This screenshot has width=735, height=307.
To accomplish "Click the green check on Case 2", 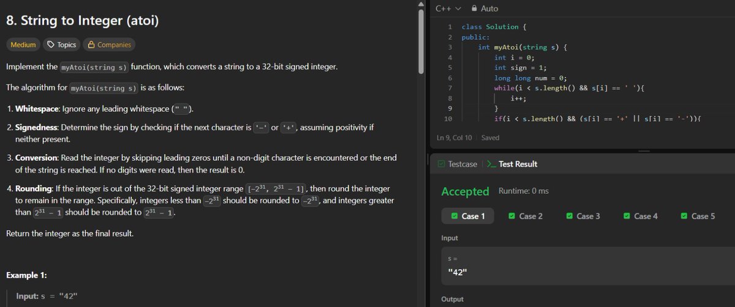I will (511, 216).
